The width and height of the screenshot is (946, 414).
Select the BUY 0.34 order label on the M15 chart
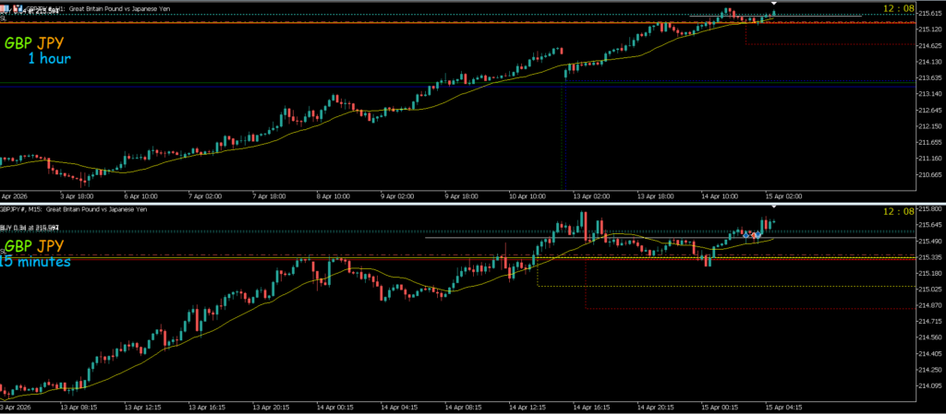tap(30, 227)
